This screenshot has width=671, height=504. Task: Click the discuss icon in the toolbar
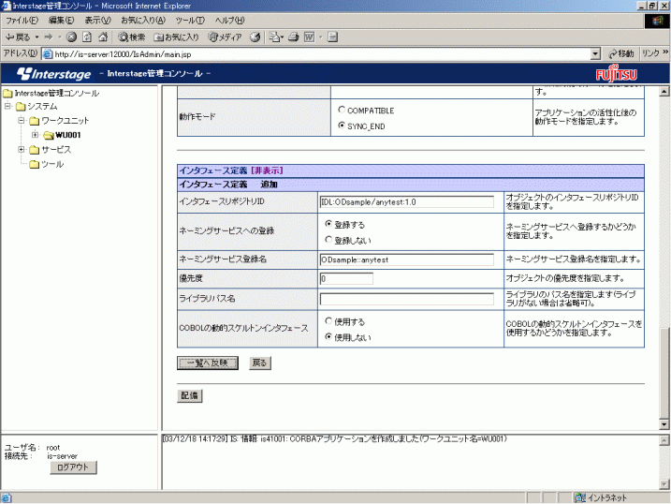332,37
